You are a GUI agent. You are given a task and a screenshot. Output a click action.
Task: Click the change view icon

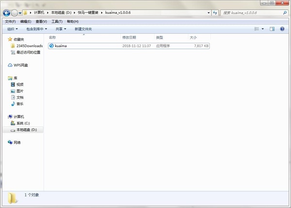tap(257, 29)
